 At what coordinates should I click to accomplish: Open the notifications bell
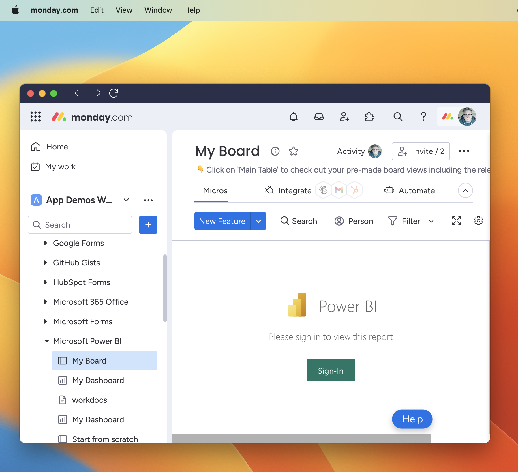[293, 117]
